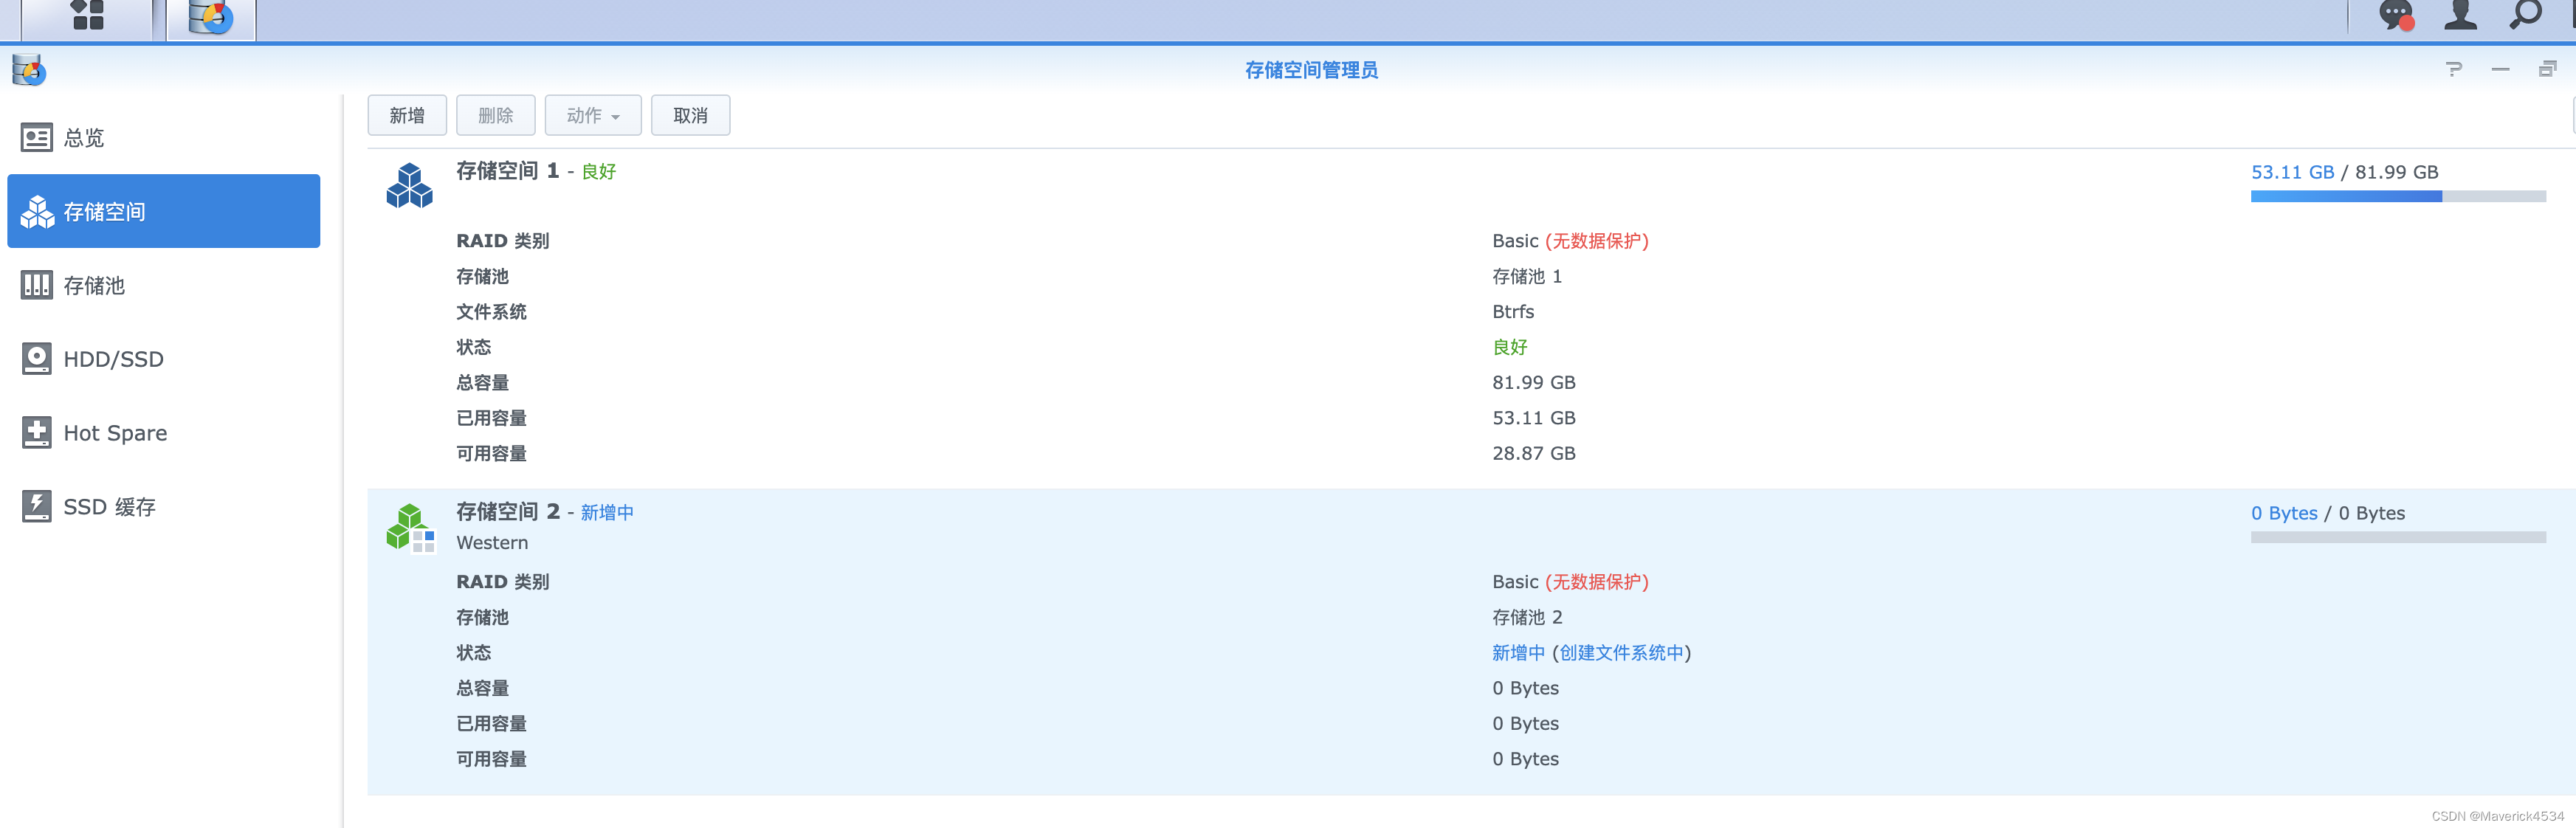Select the green Storage Space 2 cubes icon
The width and height of the screenshot is (2576, 828).
click(x=410, y=527)
